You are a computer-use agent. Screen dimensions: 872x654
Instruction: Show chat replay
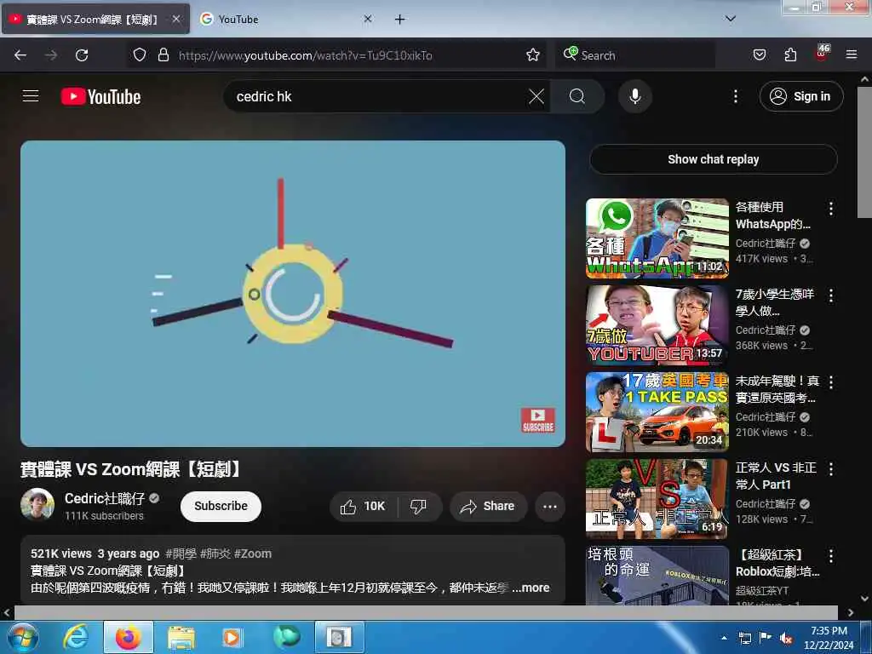click(713, 159)
